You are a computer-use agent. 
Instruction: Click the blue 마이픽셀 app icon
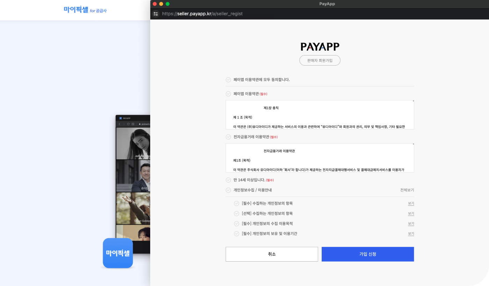[x=118, y=253]
